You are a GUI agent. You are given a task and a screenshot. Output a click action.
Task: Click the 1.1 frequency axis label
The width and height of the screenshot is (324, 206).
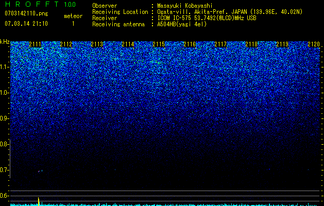tap(4, 67)
